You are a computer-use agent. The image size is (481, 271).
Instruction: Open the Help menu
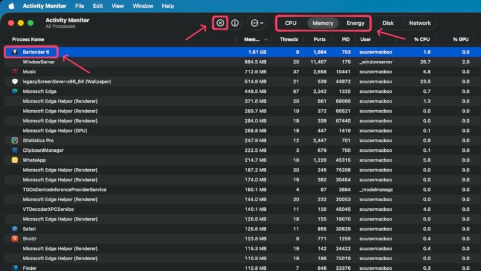click(168, 6)
